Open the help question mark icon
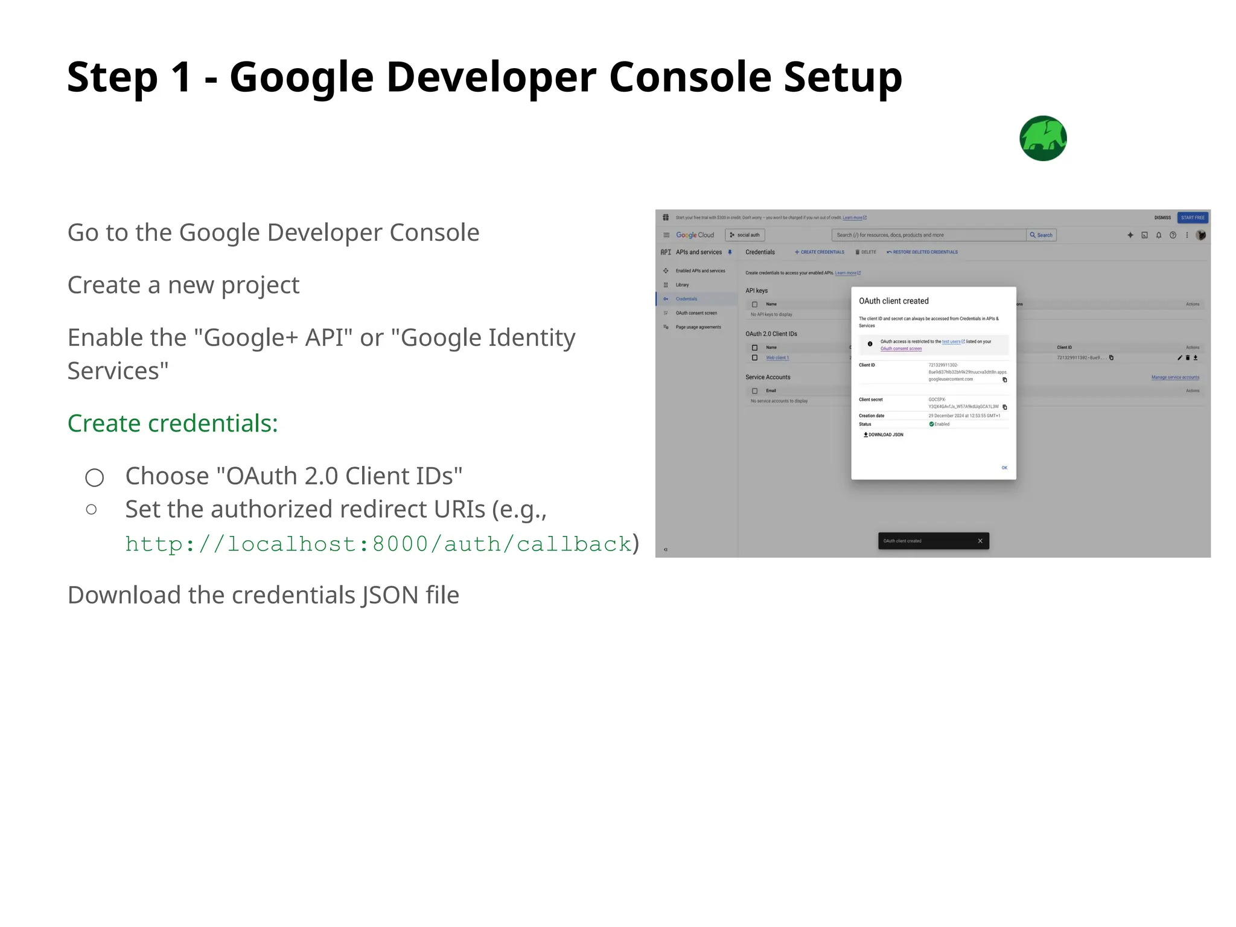1236x927 pixels. 1173,235
